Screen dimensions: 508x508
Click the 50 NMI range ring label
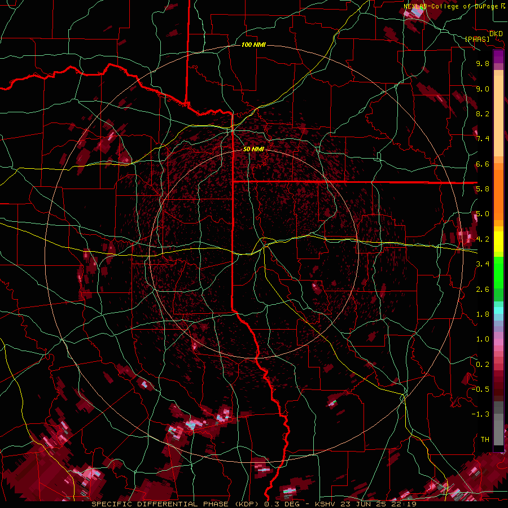[253, 149]
